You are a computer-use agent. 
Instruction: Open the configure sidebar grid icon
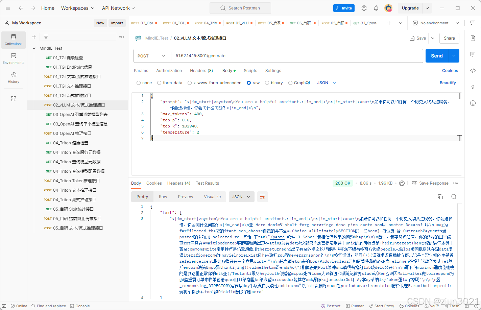coord(14,99)
